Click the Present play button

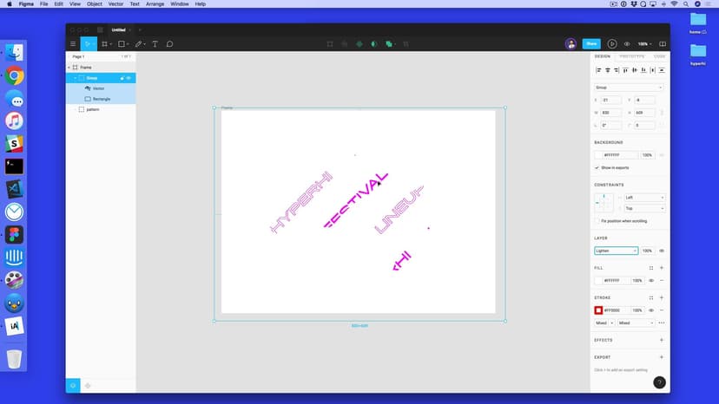612,43
